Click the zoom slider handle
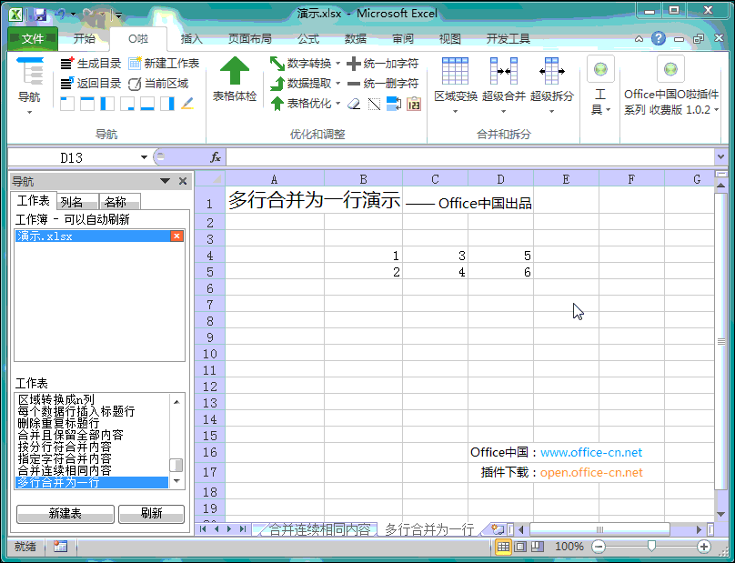 tap(651, 546)
